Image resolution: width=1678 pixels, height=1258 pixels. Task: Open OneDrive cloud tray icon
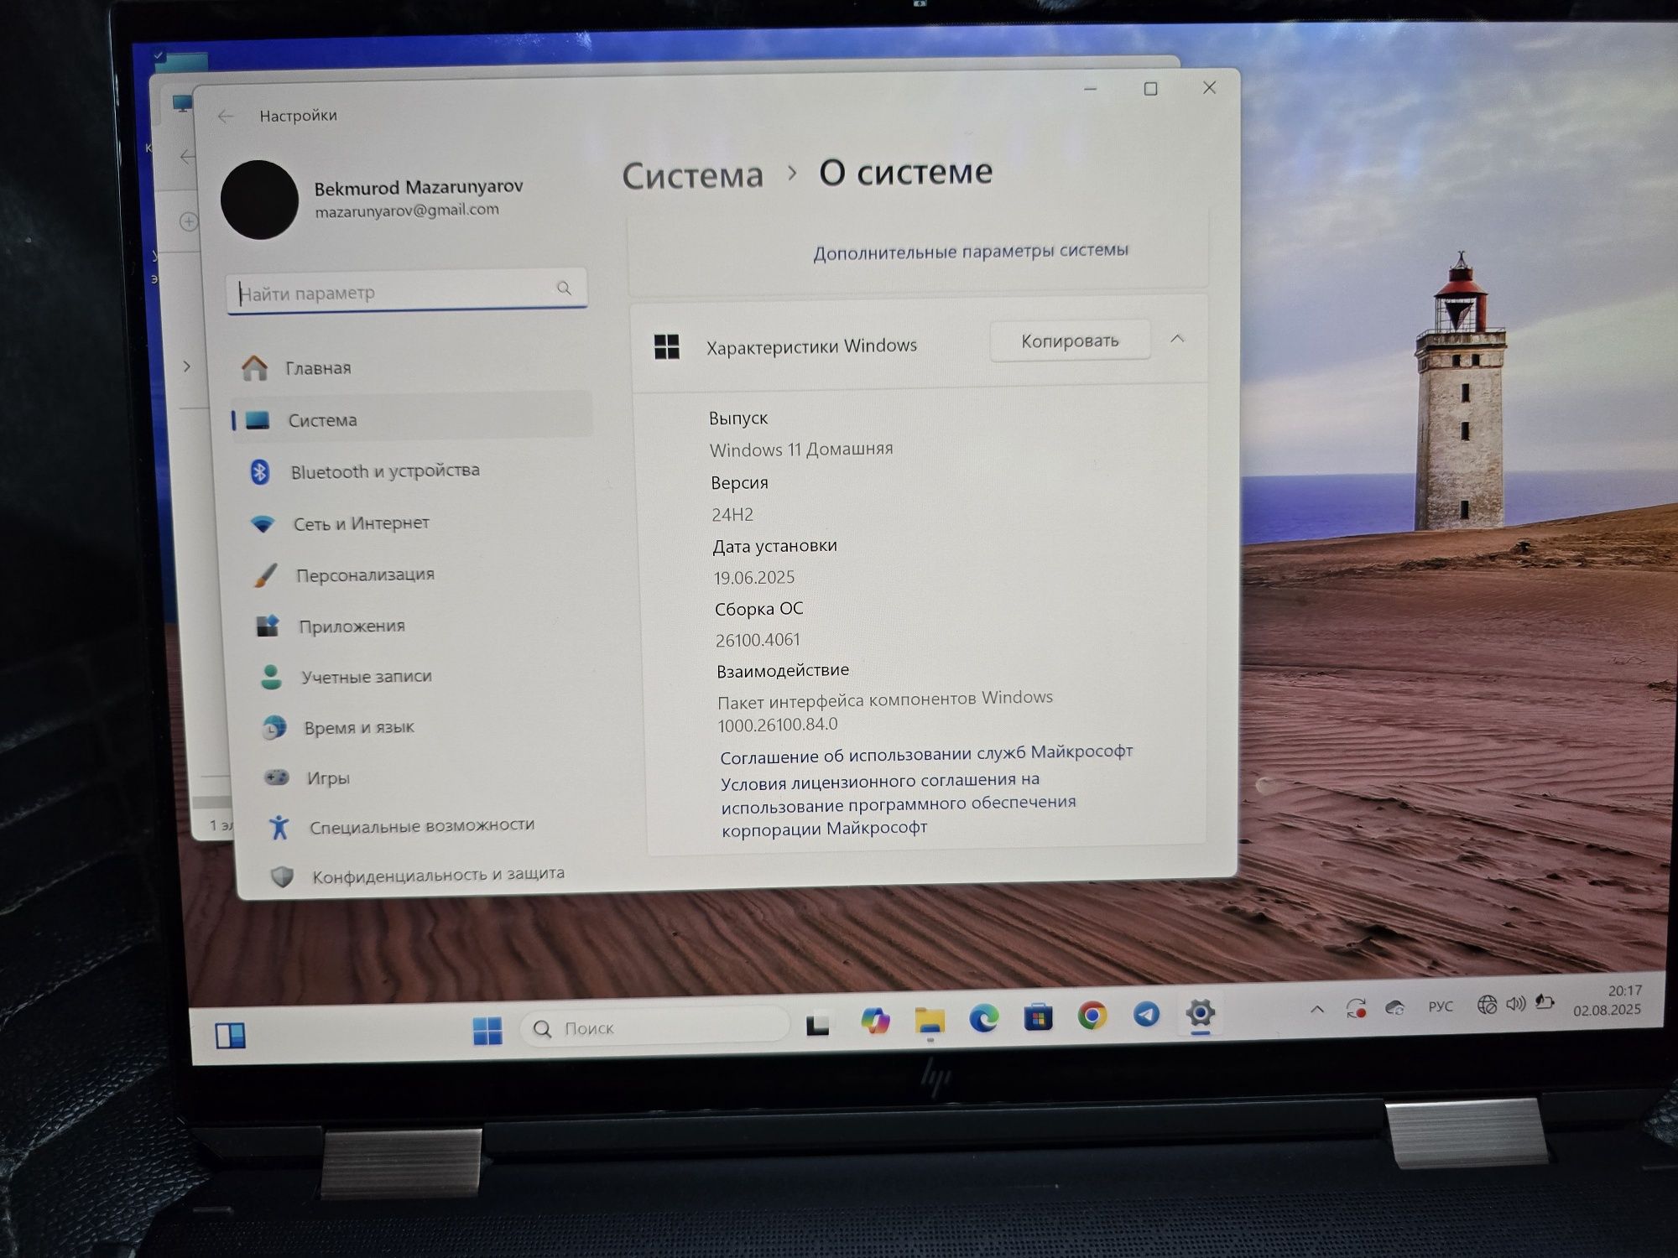click(x=1395, y=1007)
